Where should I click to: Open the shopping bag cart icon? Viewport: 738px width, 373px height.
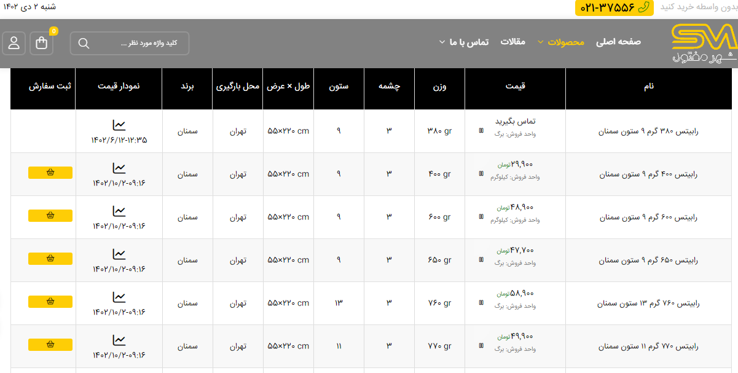click(42, 43)
